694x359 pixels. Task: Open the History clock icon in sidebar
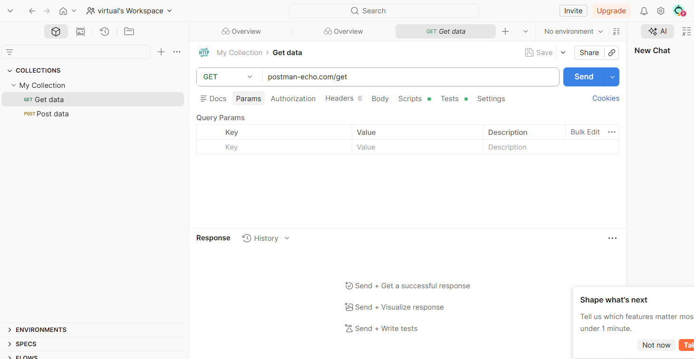(x=105, y=31)
